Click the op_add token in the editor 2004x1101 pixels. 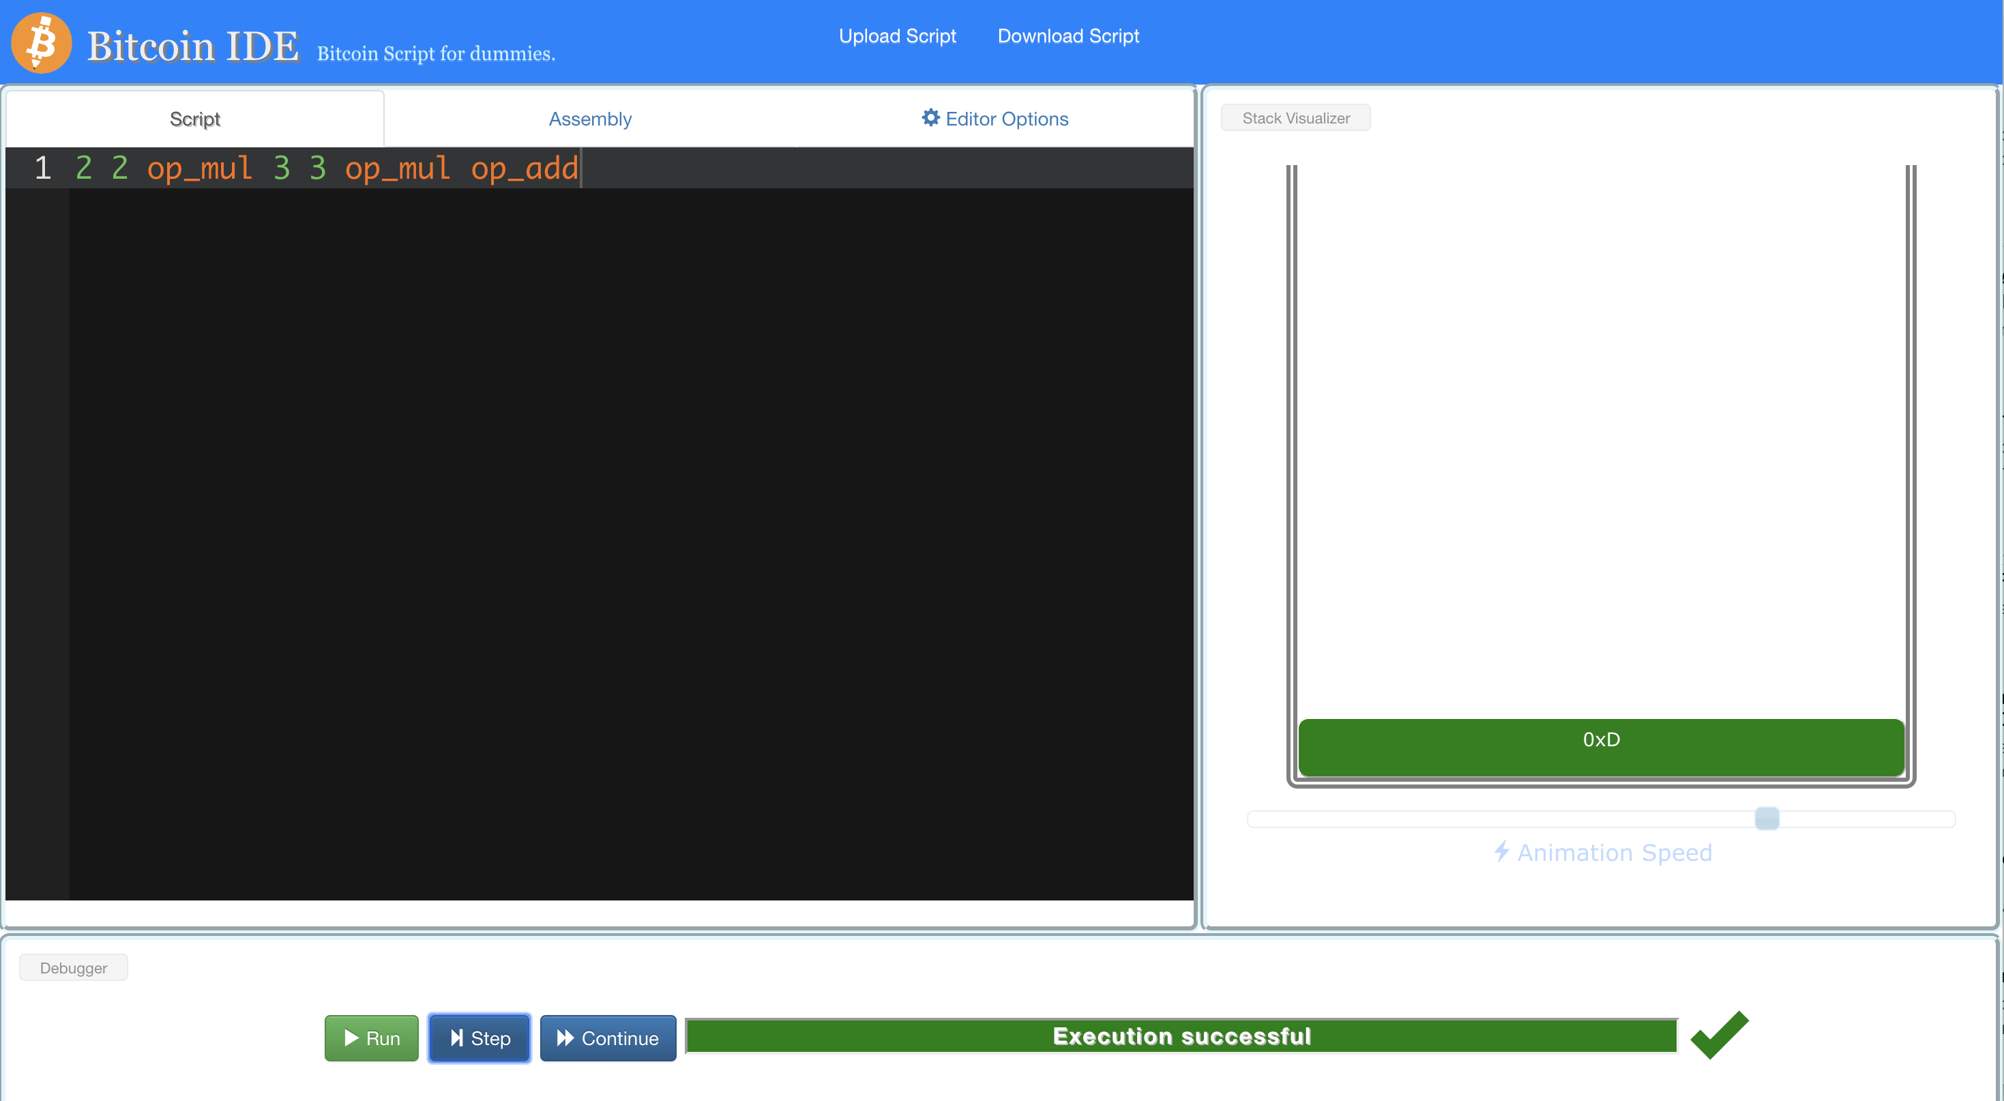[525, 168]
